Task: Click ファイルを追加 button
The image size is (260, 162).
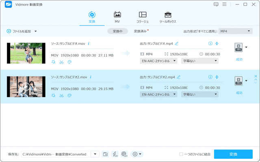Action: point(19,31)
